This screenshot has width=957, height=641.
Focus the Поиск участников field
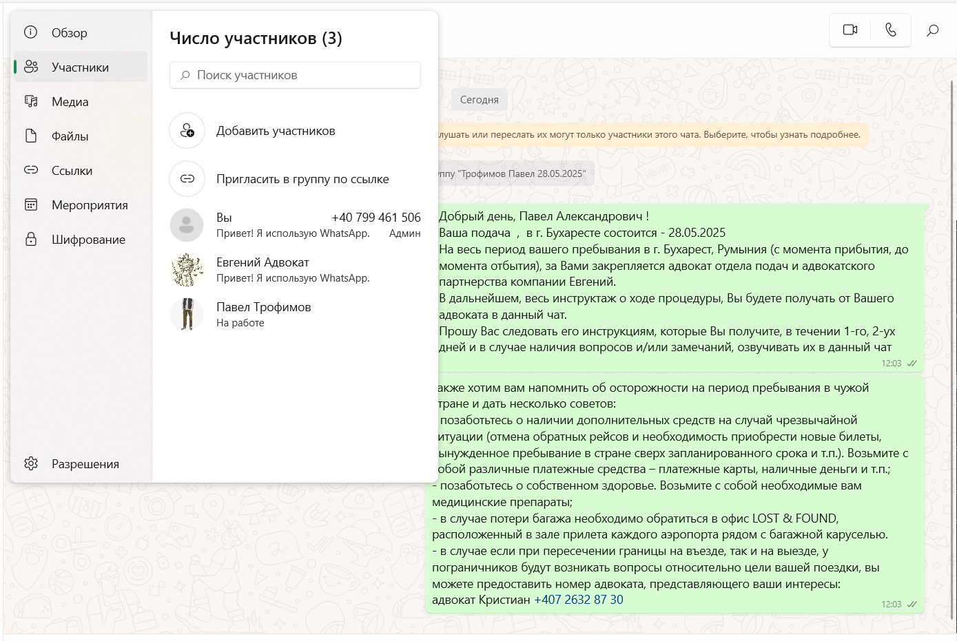tap(295, 75)
